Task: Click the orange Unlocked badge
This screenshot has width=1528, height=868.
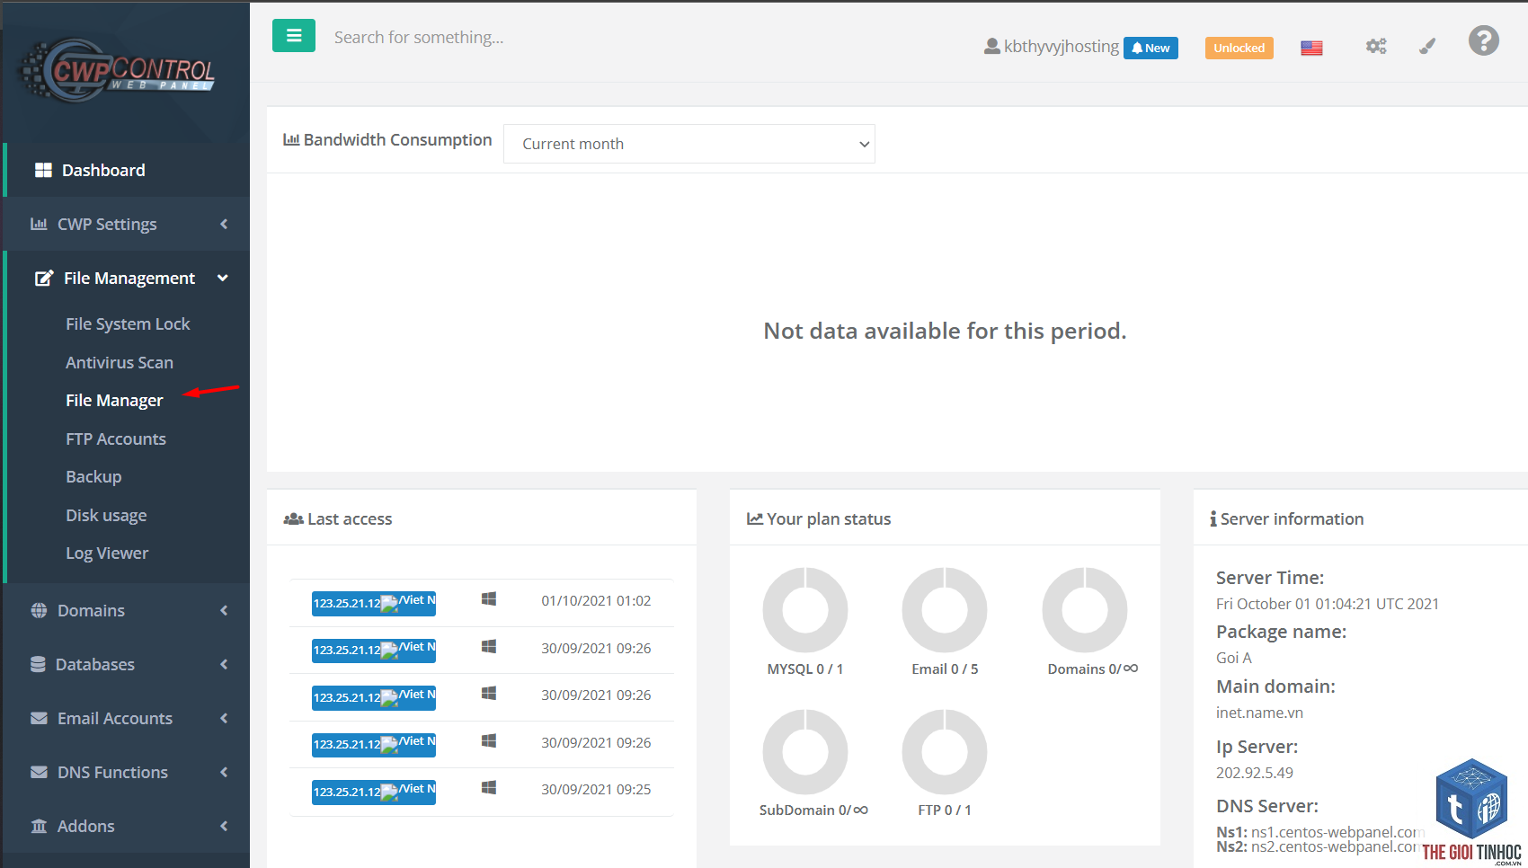Action: tap(1239, 48)
